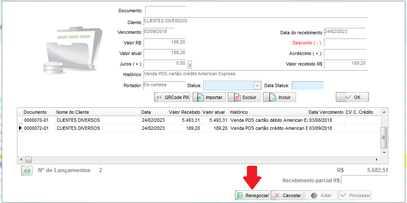Open the Juros options button
The height and width of the screenshot is (203, 407).
tap(190, 64)
